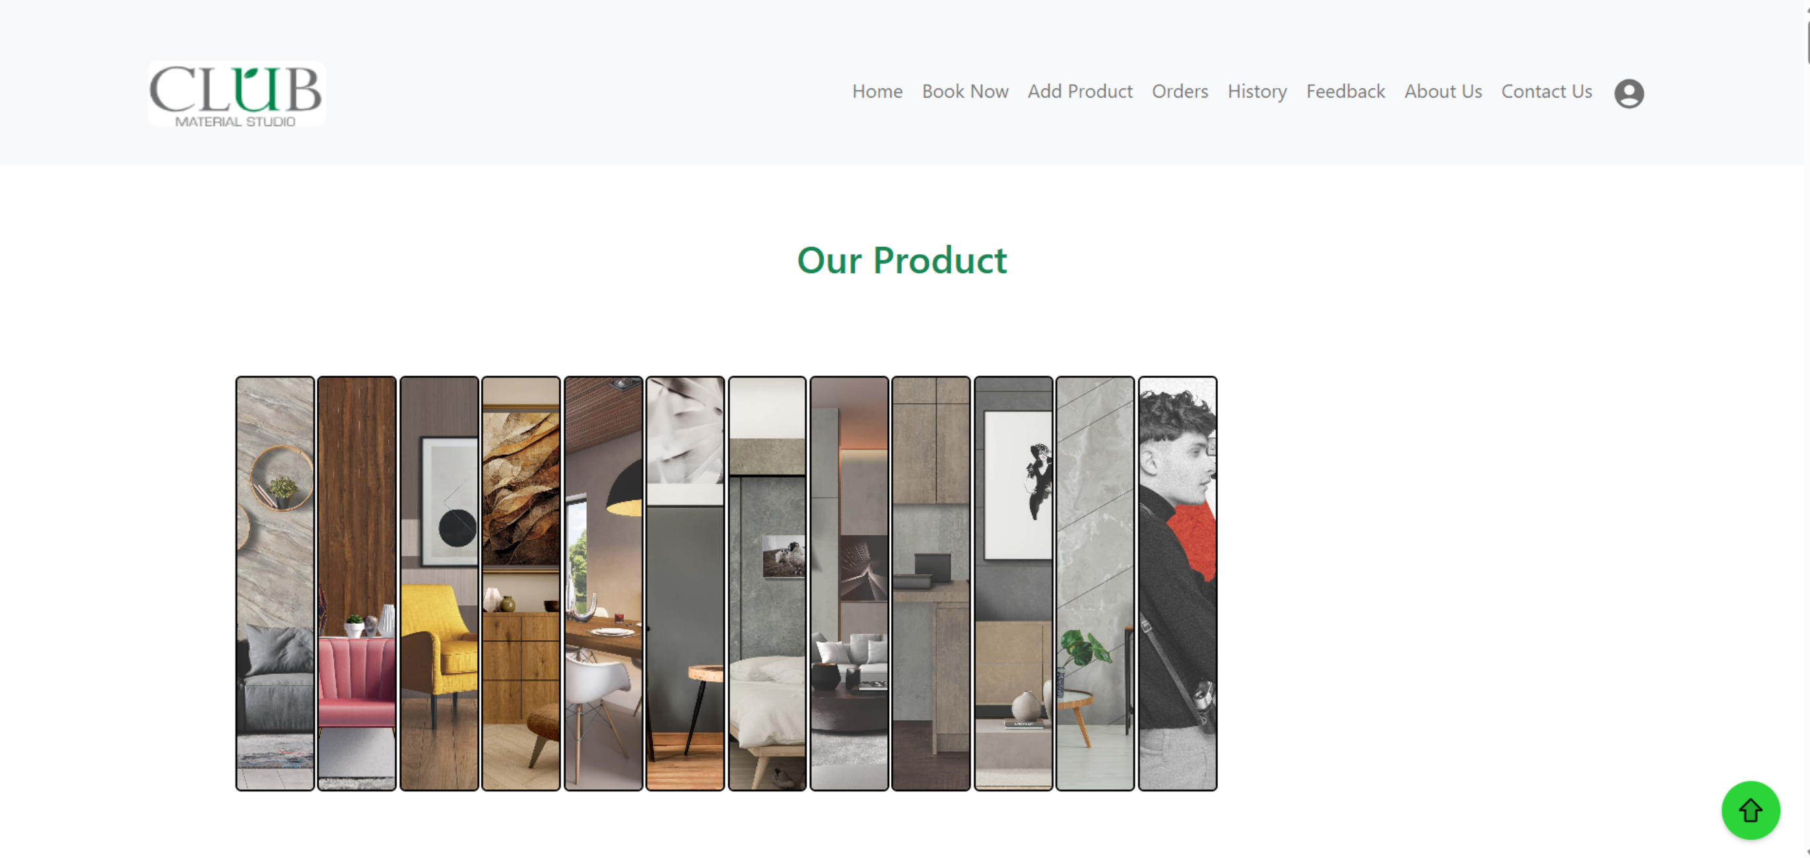Viewport: 1810px width, 858px height.
Task: Select the dining room pendant lamp image
Action: point(603,583)
